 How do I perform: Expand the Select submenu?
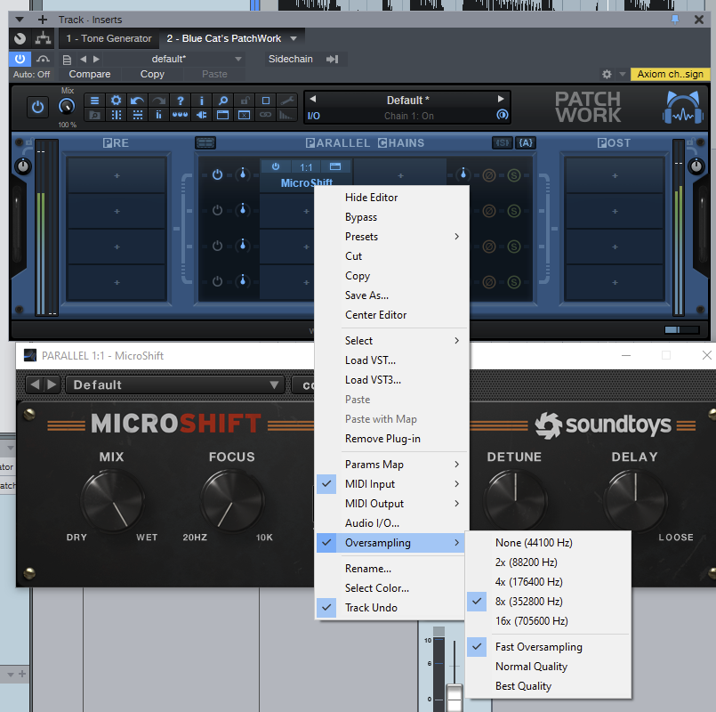tap(392, 341)
